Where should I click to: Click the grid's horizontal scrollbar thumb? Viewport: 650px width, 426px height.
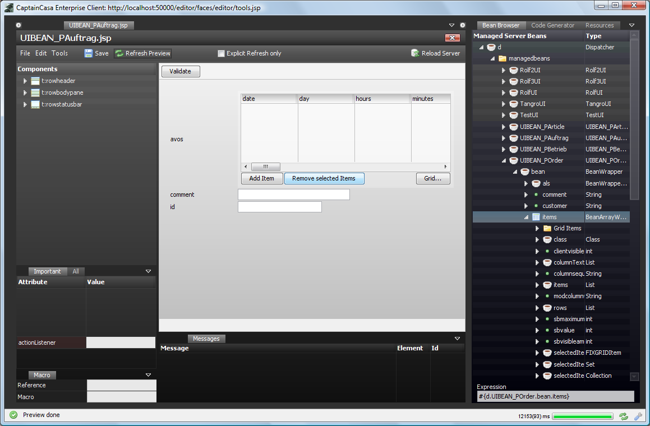(x=265, y=167)
